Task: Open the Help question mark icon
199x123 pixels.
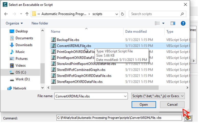Action: (x=183, y=23)
